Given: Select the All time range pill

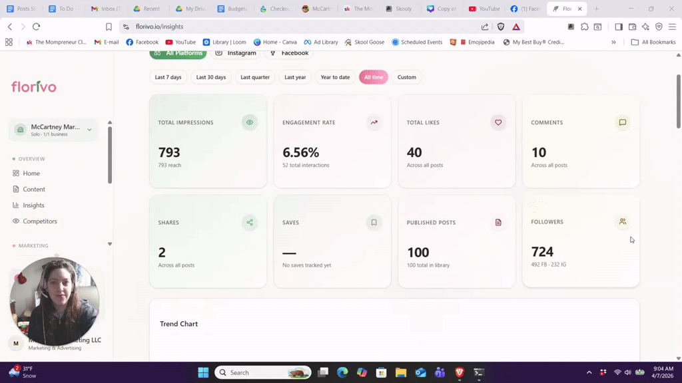Looking at the screenshot, I should (374, 77).
